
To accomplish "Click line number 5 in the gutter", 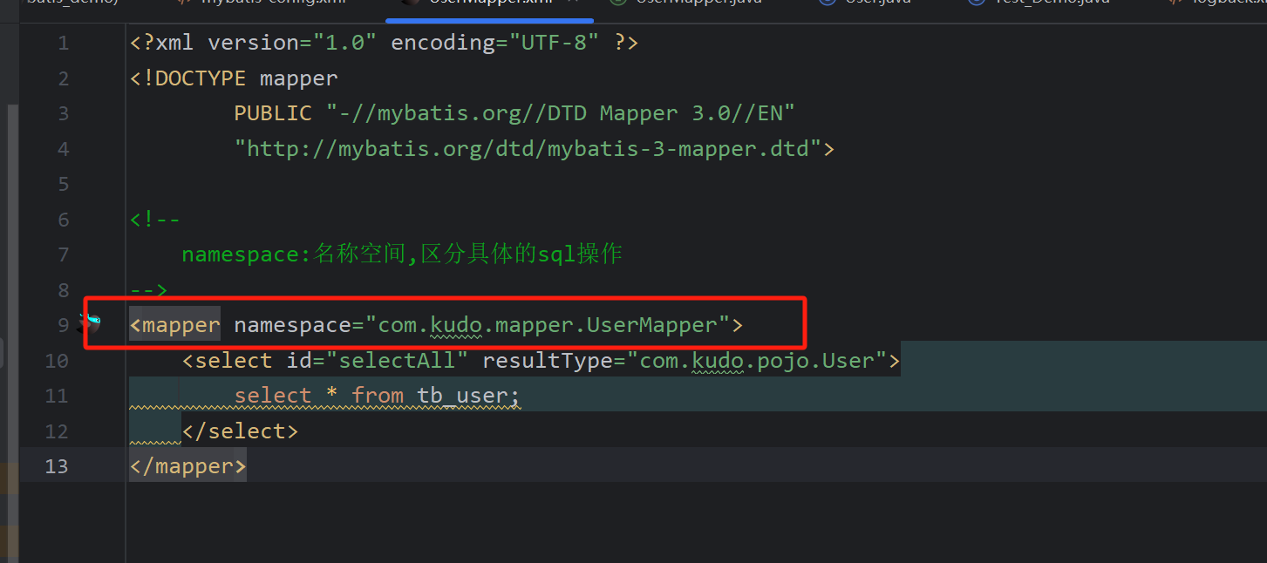I will 63,184.
